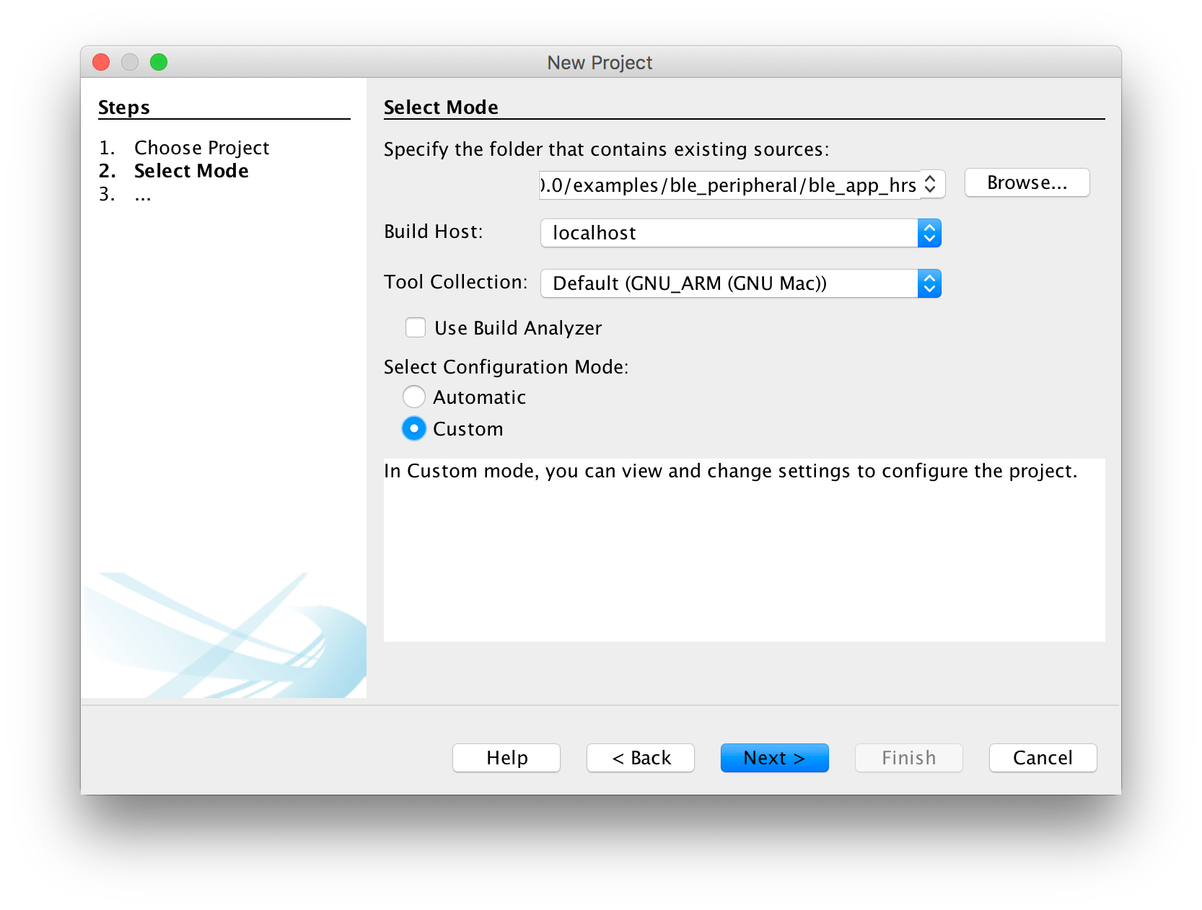Image resolution: width=1202 pixels, height=910 pixels.
Task: Click the existing sources folder path field
Action: tap(729, 185)
